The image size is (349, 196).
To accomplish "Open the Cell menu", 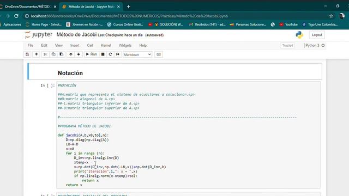I will [90, 45].
